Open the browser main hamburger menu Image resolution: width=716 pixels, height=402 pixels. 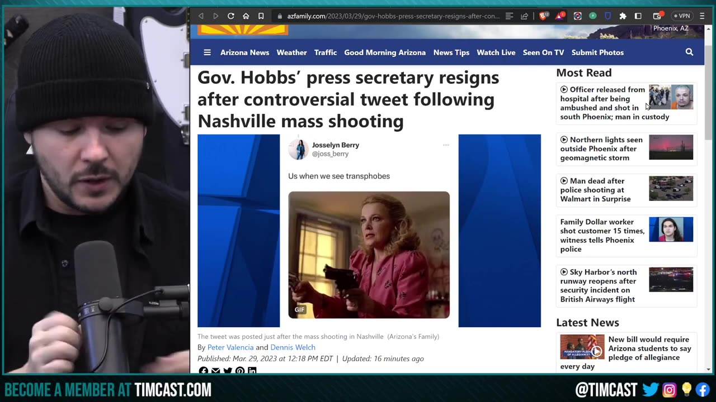point(703,16)
